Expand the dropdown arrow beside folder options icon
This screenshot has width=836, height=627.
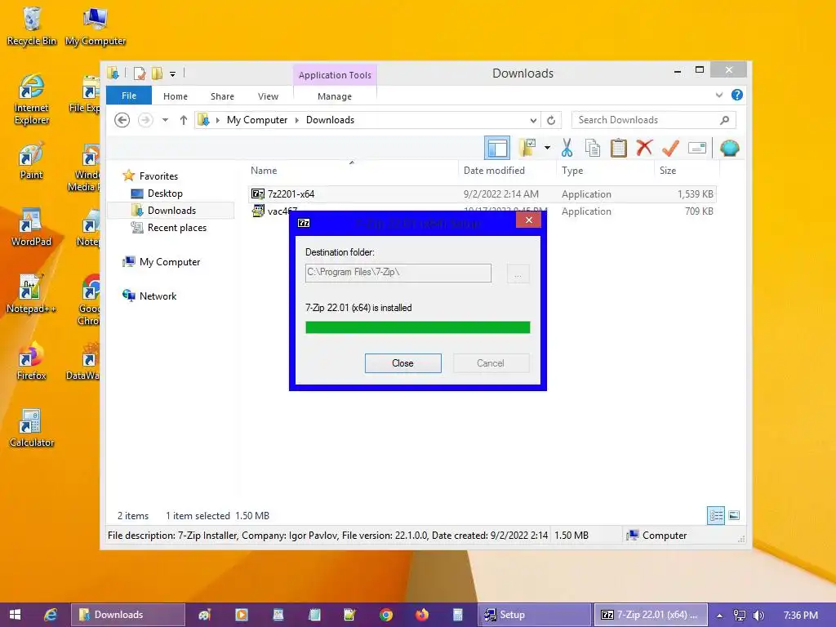coord(547,148)
